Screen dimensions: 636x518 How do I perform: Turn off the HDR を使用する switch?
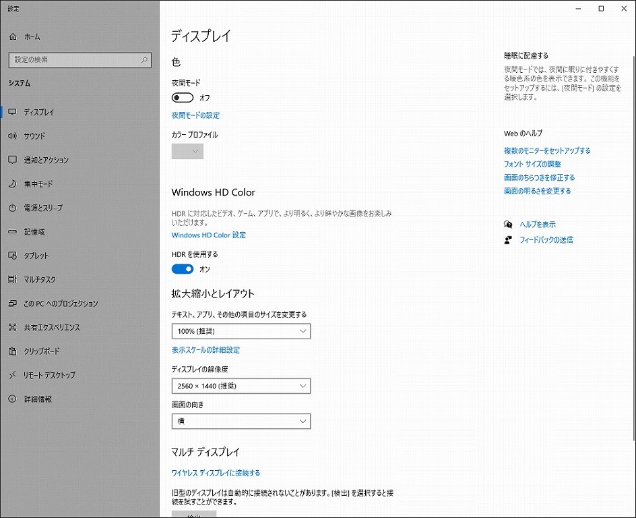pyautogui.click(x=183, y=269)
